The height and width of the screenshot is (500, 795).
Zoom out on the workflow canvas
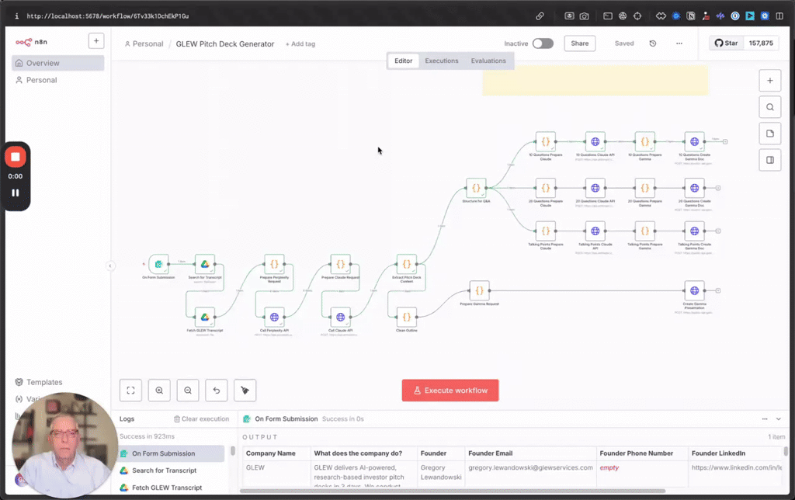[188, 391]
